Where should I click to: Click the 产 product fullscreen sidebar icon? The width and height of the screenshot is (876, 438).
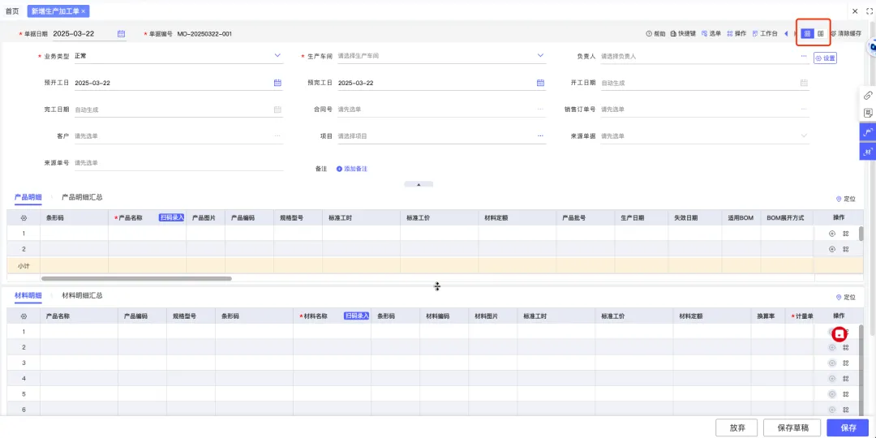point(868,132)
